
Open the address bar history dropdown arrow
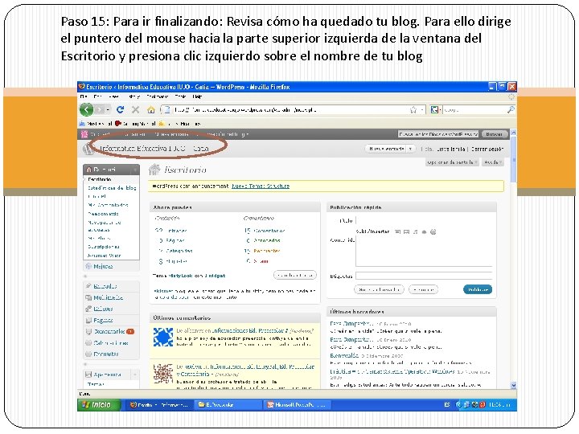coord(422,110)
